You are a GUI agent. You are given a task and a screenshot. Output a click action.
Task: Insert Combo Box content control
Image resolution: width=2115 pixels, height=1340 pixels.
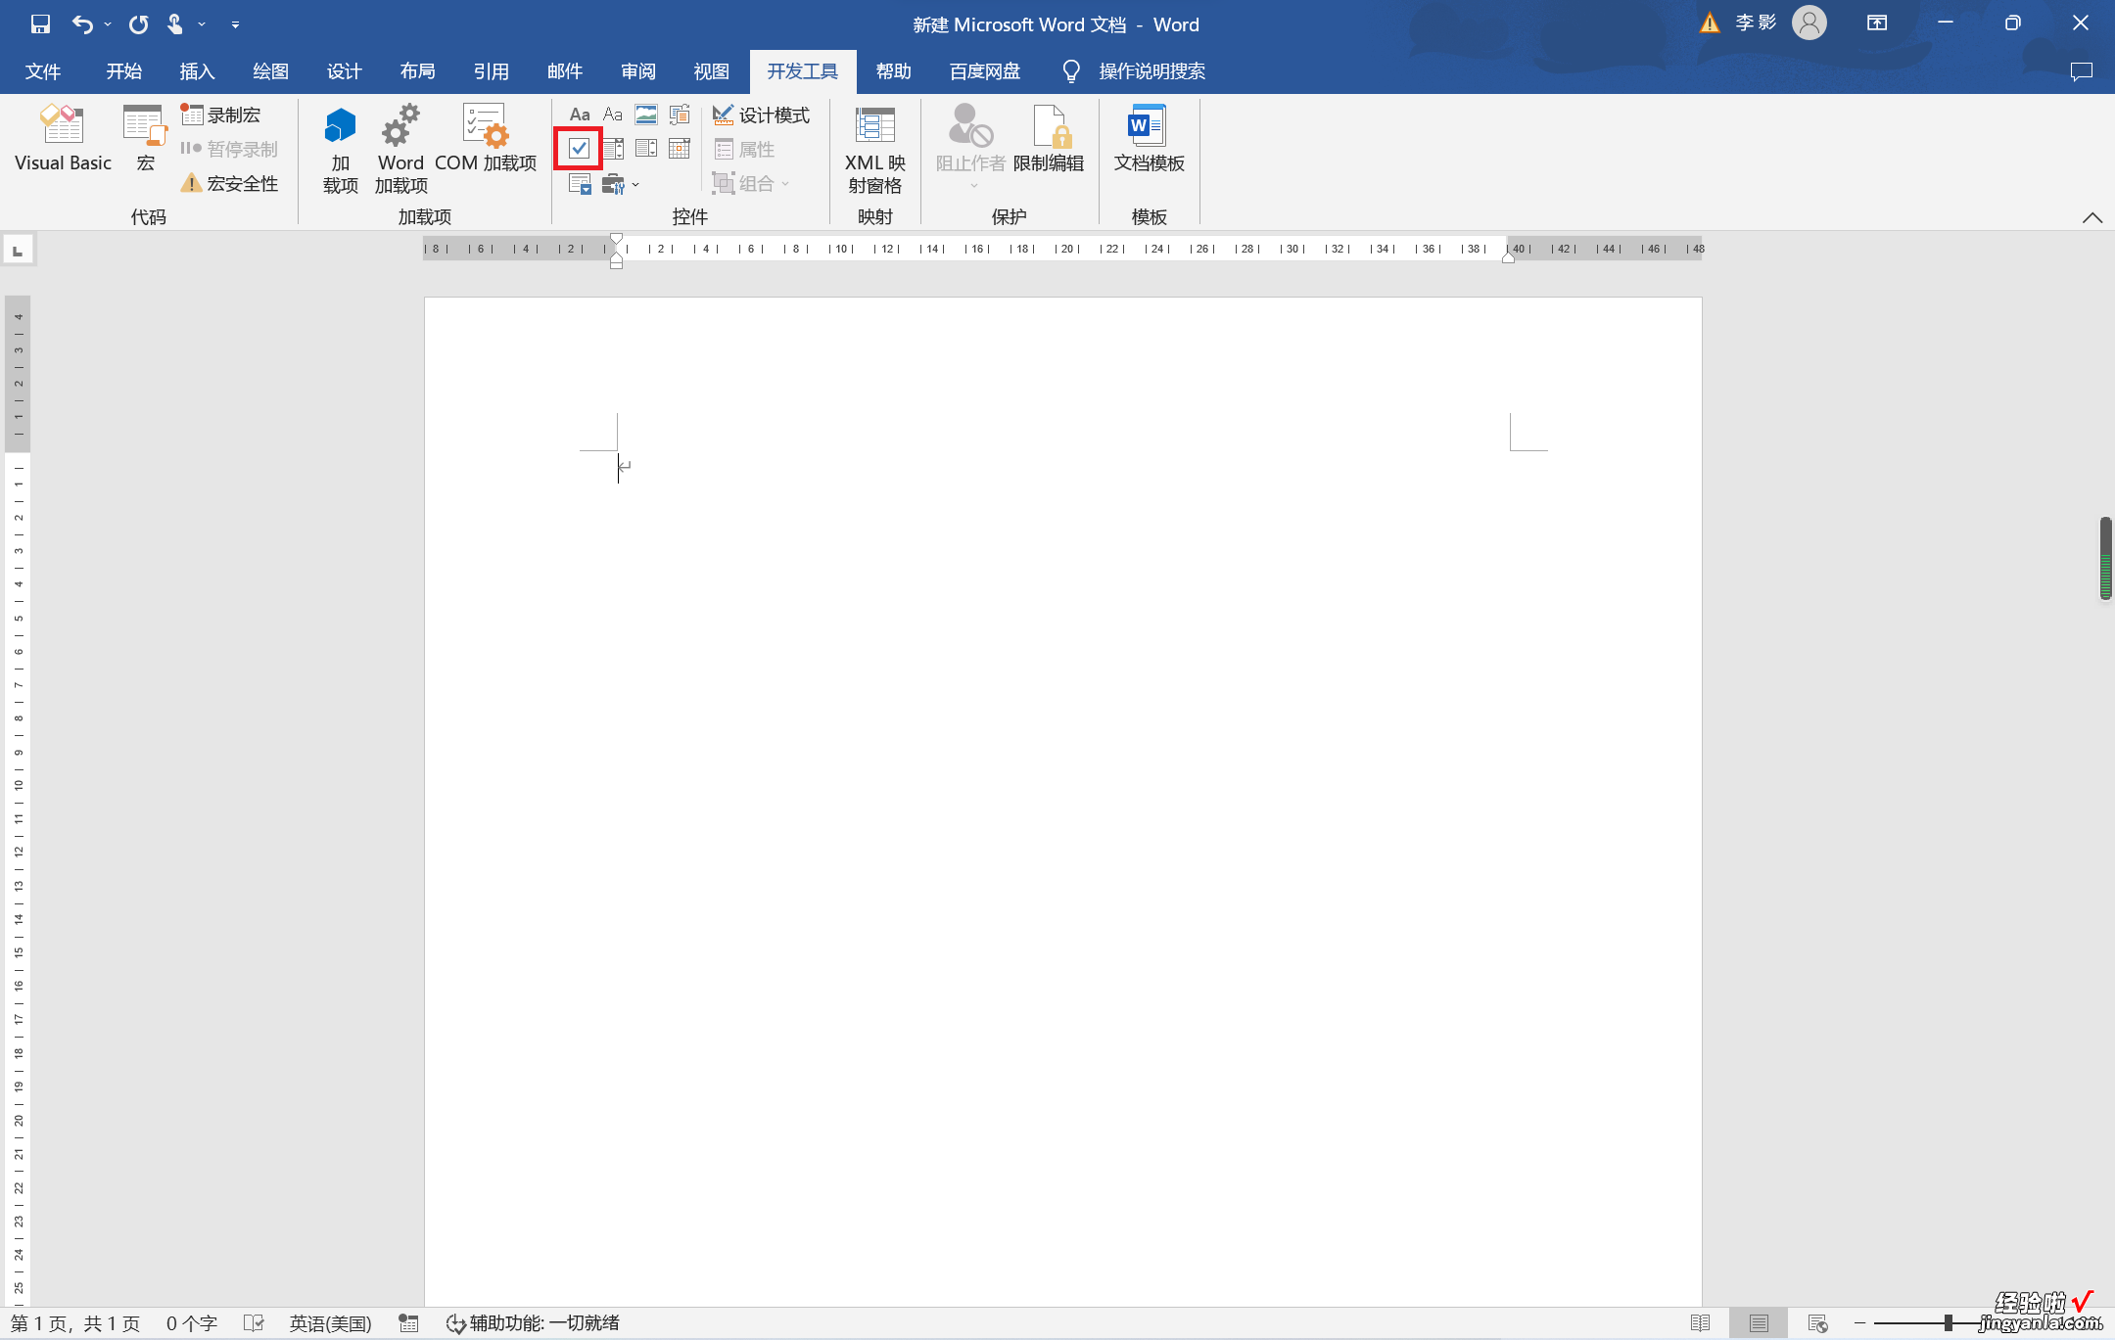click(x=613, y=149)
